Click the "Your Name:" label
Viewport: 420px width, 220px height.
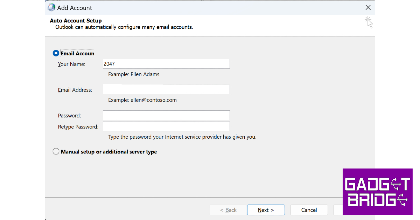72,64
